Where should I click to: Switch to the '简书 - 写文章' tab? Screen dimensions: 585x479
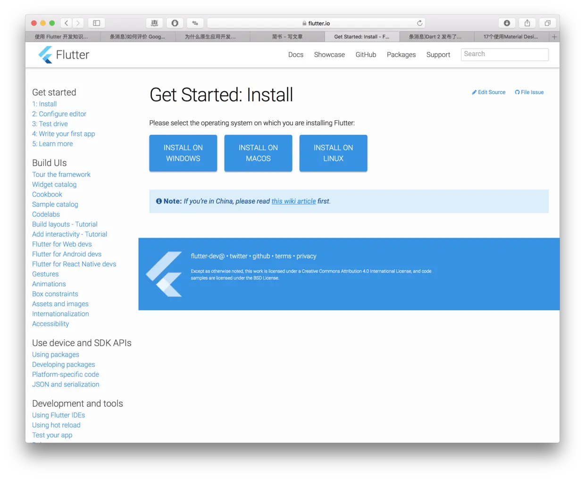click(287, 37)
